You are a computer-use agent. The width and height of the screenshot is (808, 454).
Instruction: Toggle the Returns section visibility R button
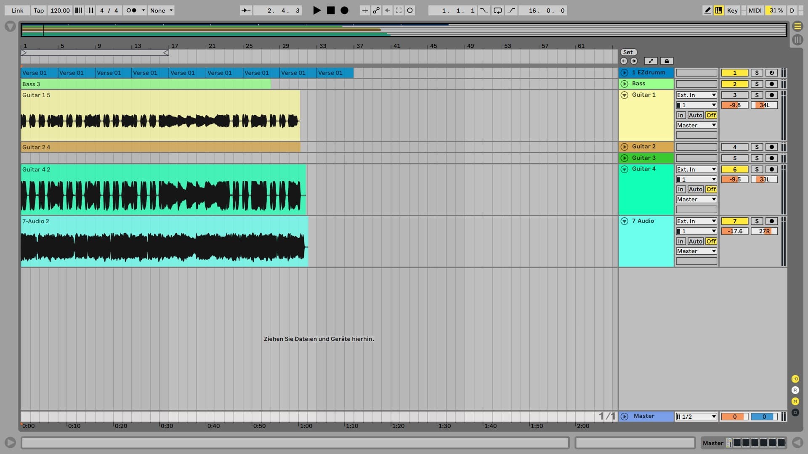click(x=795, y=390)
